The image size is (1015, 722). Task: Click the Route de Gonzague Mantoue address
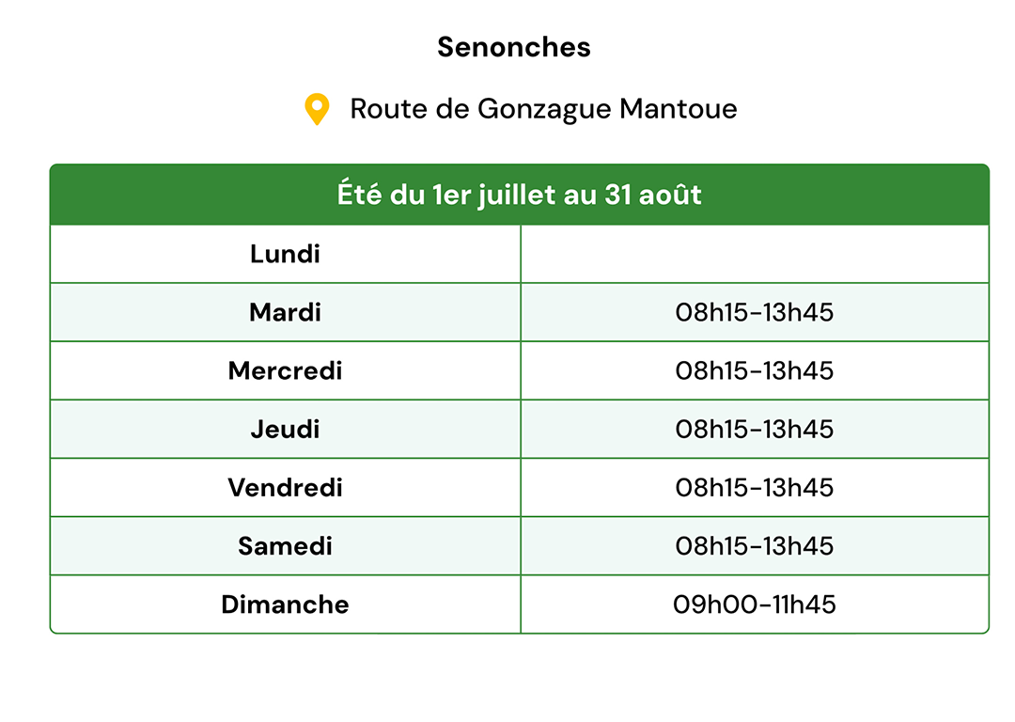543,109
